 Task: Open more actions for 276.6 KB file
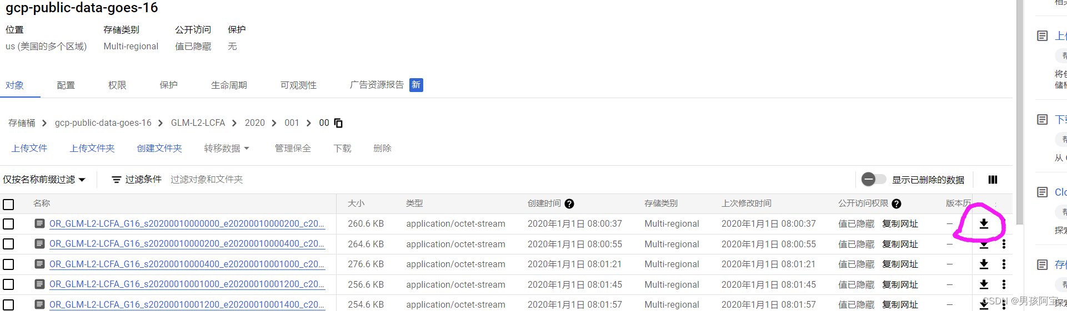1004,264
